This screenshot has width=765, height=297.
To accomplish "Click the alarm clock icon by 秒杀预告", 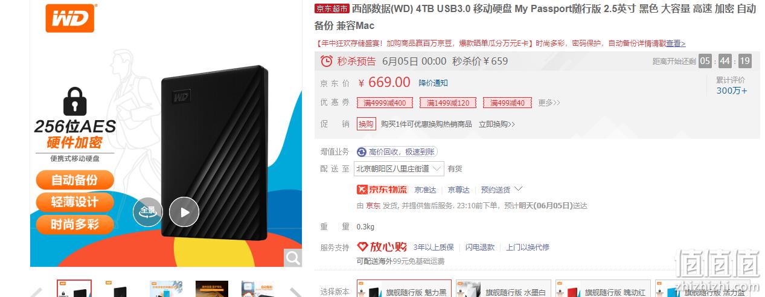I will [x=327, y=61].
